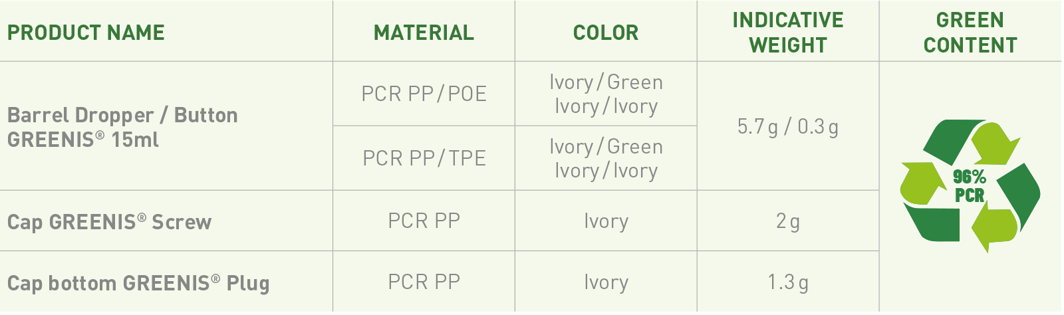Click the 5.7 g / 0.3 g weight cell

[788, 126]
